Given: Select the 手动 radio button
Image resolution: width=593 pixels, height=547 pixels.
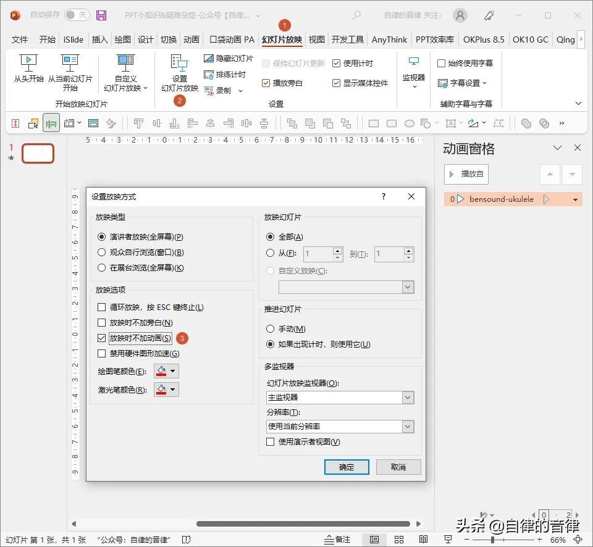Looking at the screenshot, I should (269, 328).
